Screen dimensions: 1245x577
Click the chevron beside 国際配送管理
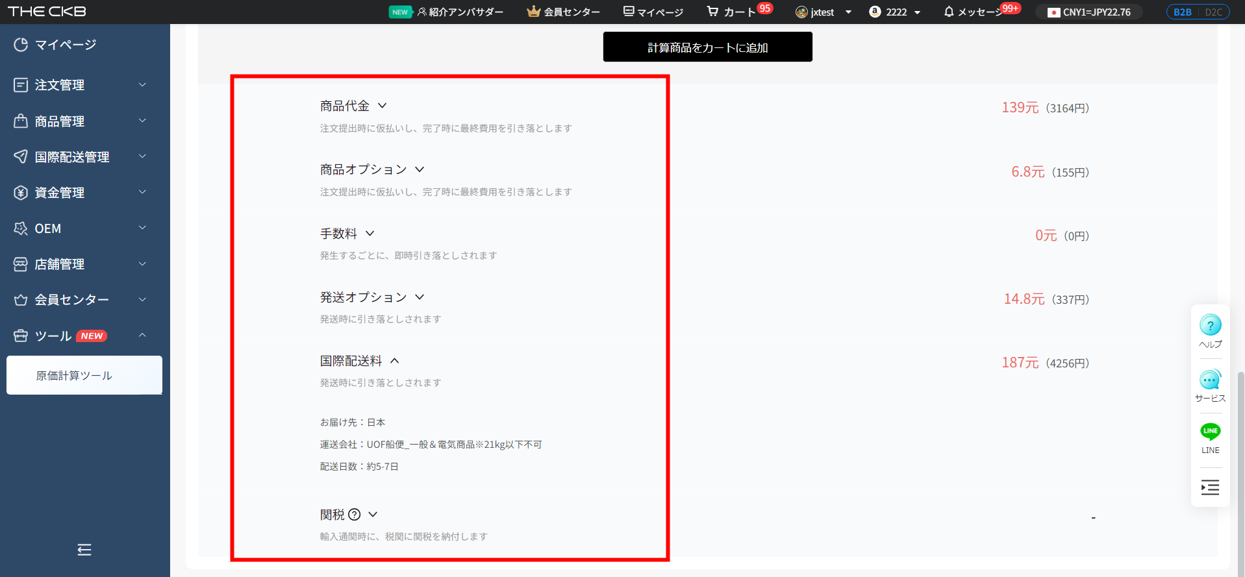tap(142, 156)
